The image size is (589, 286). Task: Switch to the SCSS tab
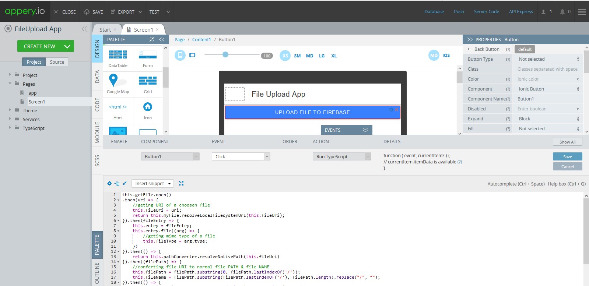coord(97,160)
